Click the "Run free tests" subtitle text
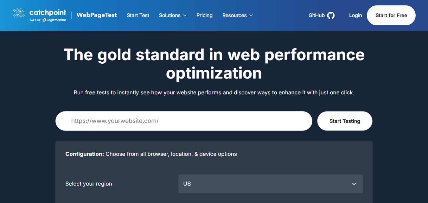Image resolution: width=428 pixels, height=203 pixels. 214,93
